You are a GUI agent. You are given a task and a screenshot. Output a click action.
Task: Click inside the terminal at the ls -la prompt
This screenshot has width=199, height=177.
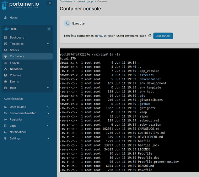(90, 55)
